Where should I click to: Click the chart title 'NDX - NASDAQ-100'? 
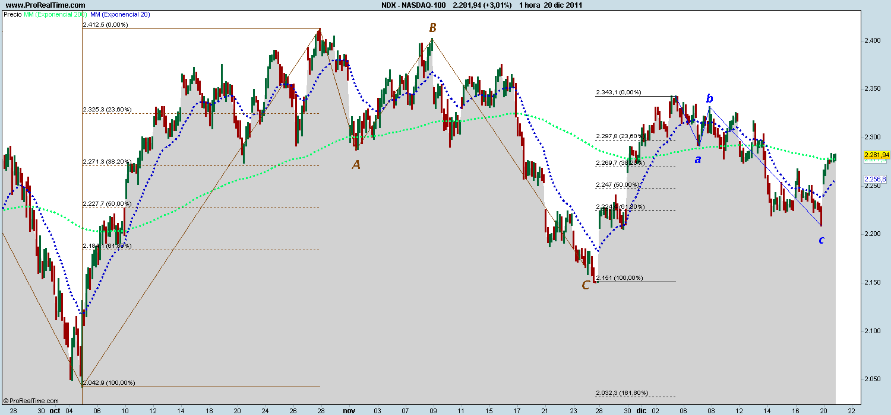[413, 5]
